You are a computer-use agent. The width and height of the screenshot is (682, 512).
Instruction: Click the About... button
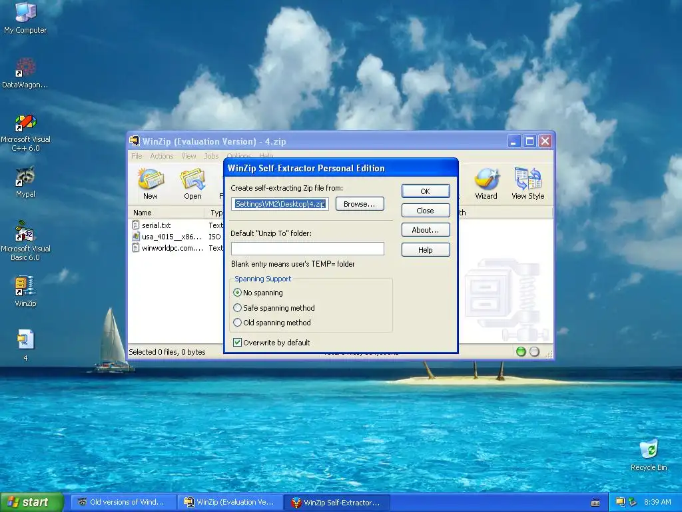pyautogui.click(x=426, y=230)
